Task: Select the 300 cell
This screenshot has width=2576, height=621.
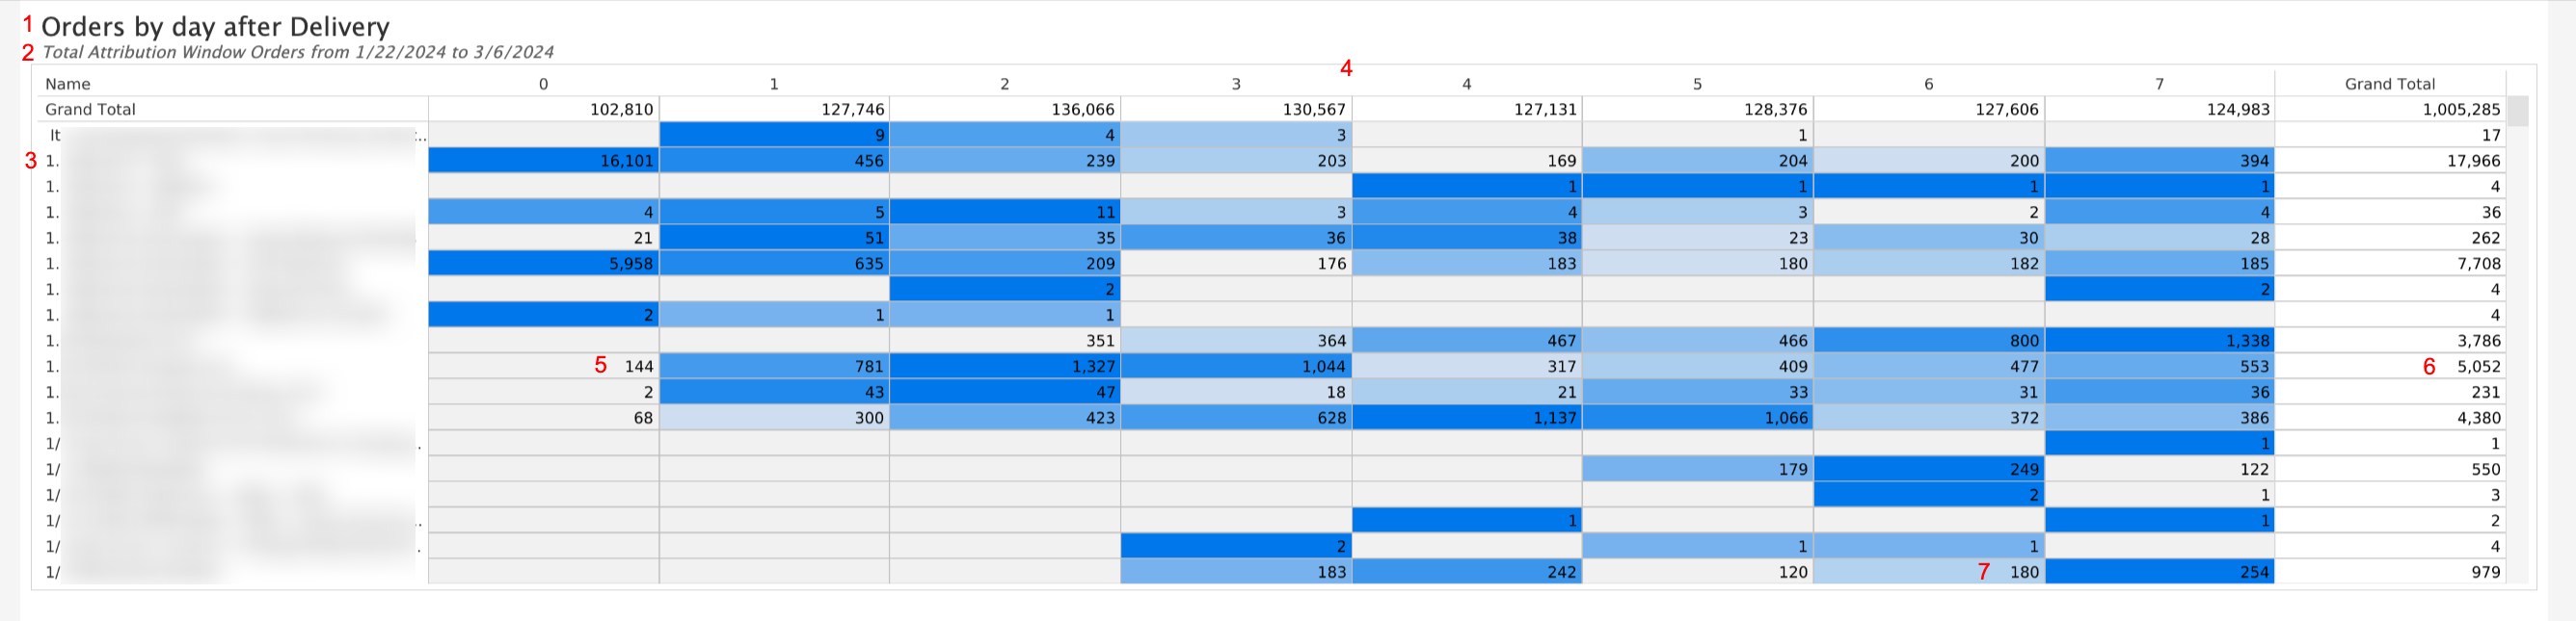Action: (x=775, y=417)
